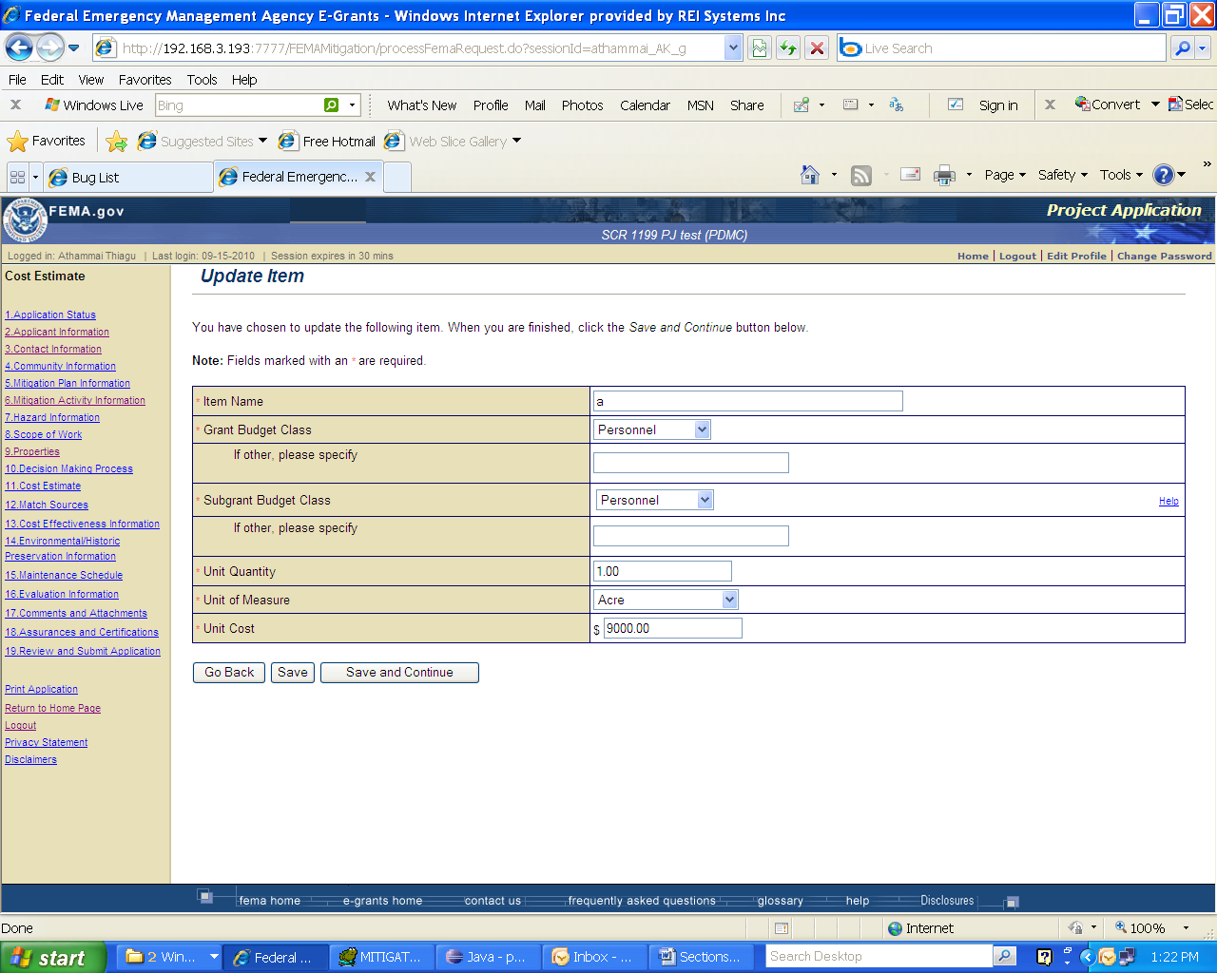Click the Windows Start button
This screenshot has height=973, width=1217.
pyautogui.click(x=49, y=957)
